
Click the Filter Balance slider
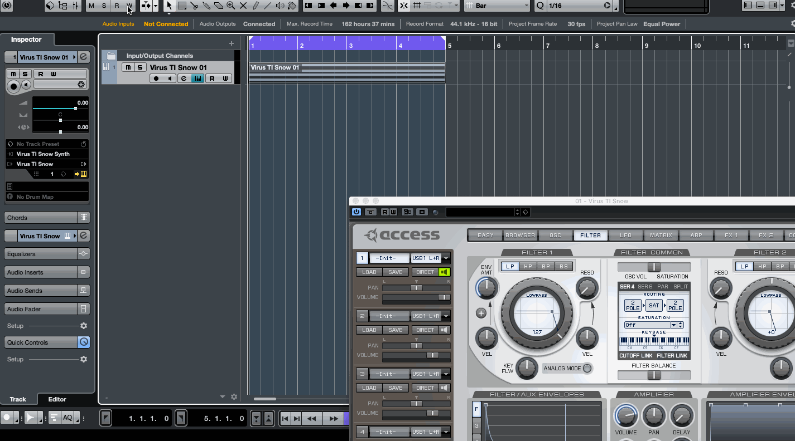(x=653, y=375)
